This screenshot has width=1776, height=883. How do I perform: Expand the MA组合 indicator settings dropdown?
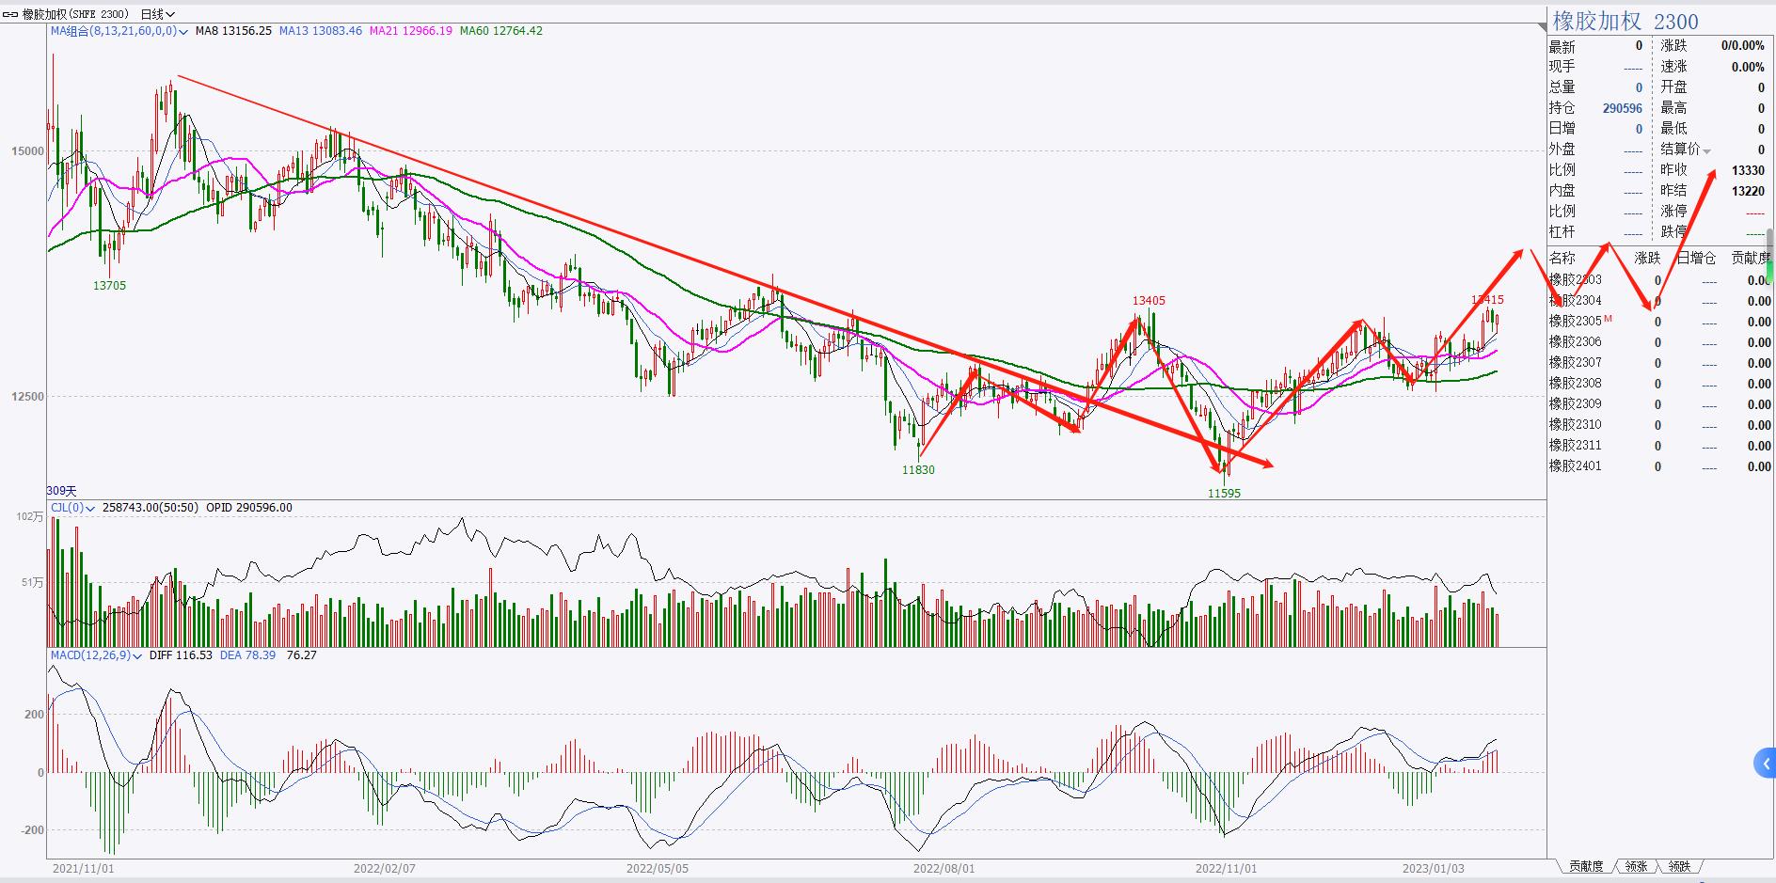click(182, 31)
